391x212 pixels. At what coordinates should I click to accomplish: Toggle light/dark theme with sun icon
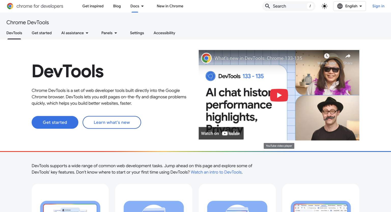tap(324, 6)
